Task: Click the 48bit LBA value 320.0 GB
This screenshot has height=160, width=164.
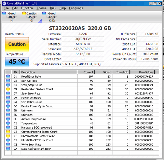Action: [x=148, y=49]
